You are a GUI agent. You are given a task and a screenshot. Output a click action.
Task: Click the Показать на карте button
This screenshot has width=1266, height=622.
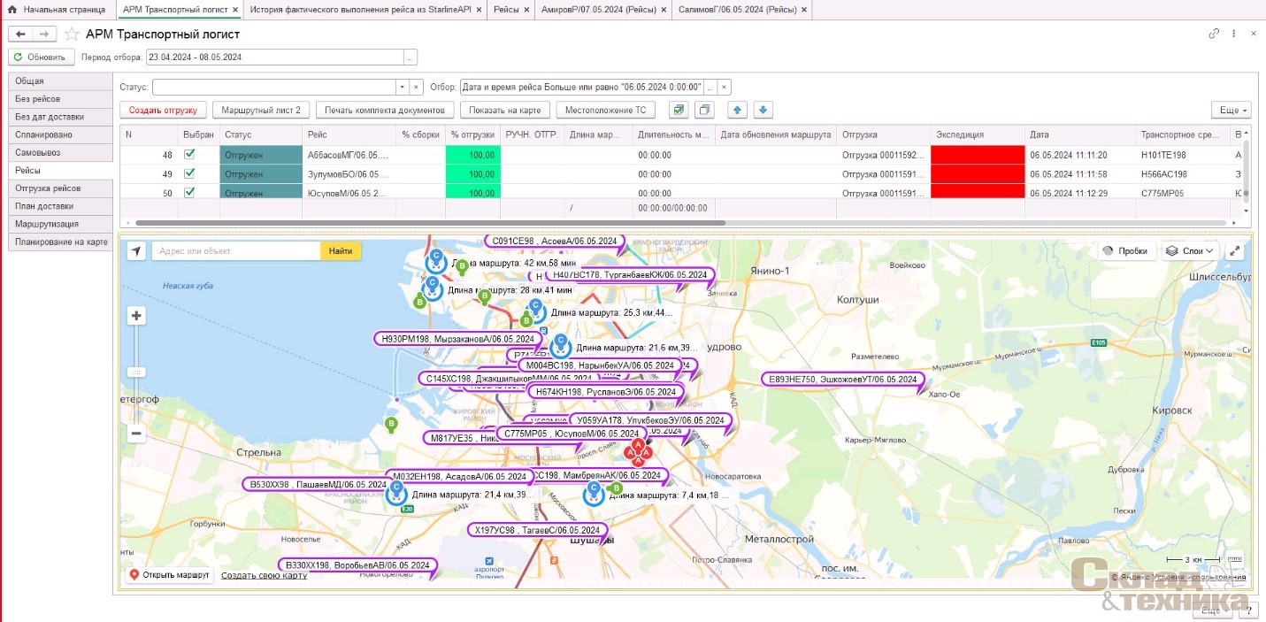point(504,111)
